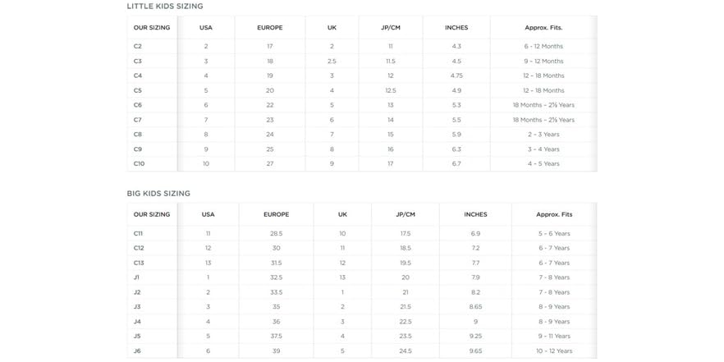
Task: Click the 9 - 11 Years cell
Action: coord(553,337)
